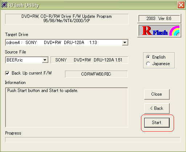Click the CDRWFW00.RIC backup filename field
Image resolution: width=186 pixels, height=152 pixels.
tap(96, 74)
